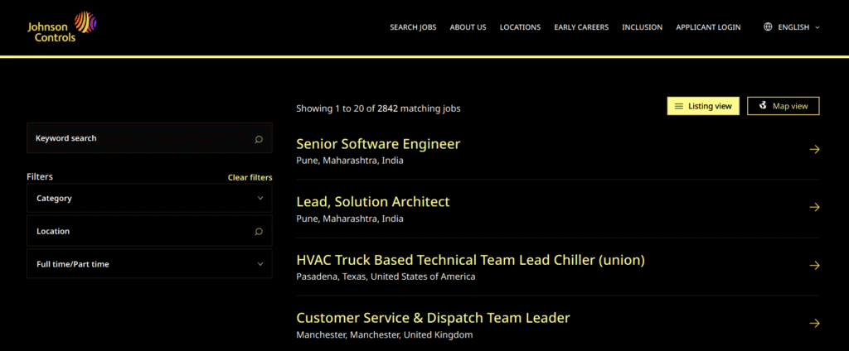Open Applicant Login page

[708, 27]
